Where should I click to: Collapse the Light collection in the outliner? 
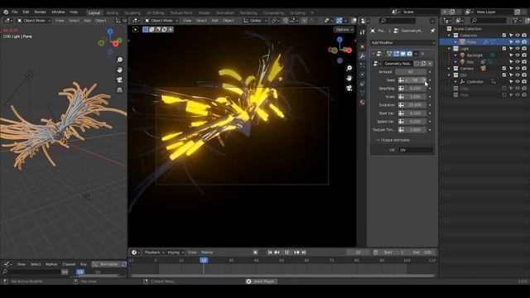449,49
